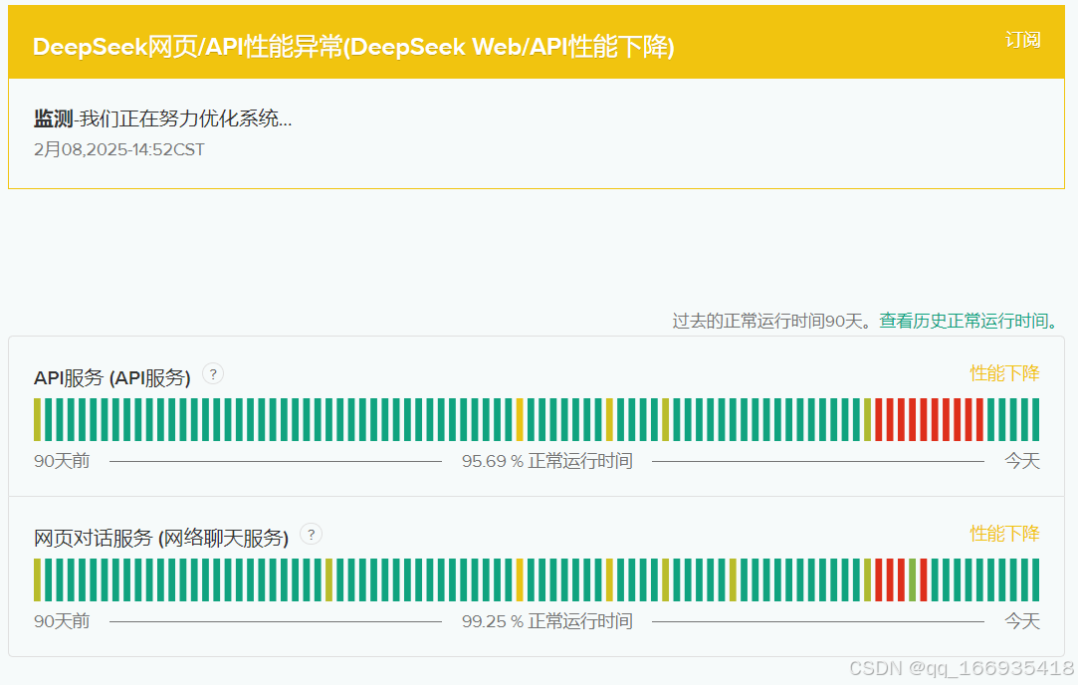The height and width of the screenshot is (685, 1078).
Task: Click the 网页对话服务 (网络聊天服务) component name
Action: point(161,538)
